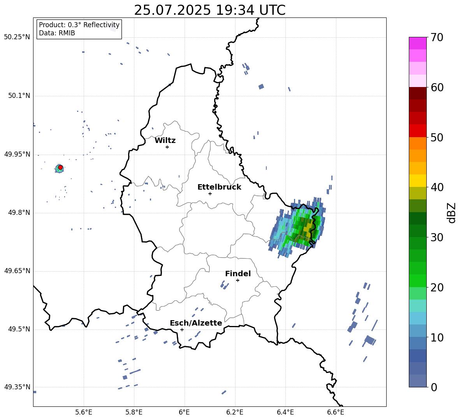Click the colorbar value 70
The image size is (461, 420).
coord(437,37)
